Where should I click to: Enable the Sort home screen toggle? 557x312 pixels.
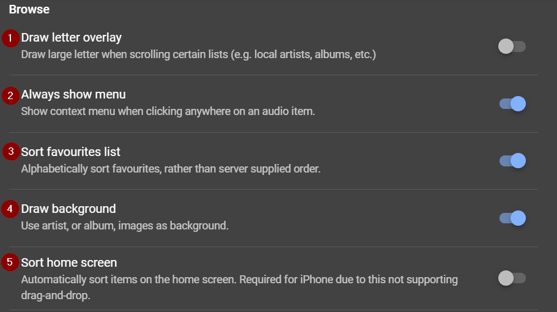[512, 278]
